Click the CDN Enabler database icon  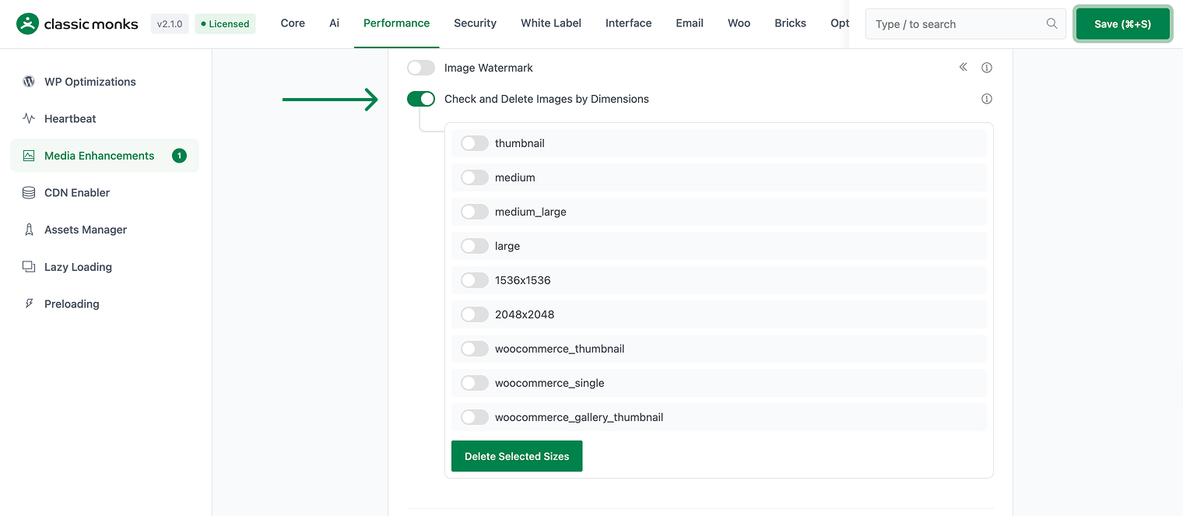pos(29,192)
